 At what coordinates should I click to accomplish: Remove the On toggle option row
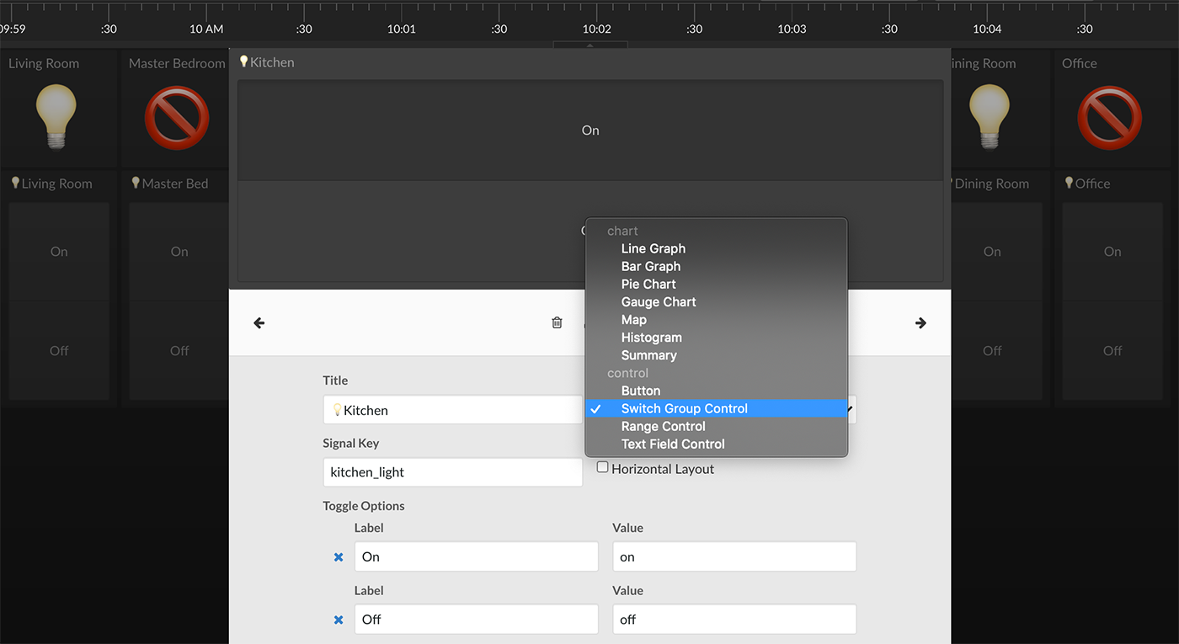coord(339,557)
